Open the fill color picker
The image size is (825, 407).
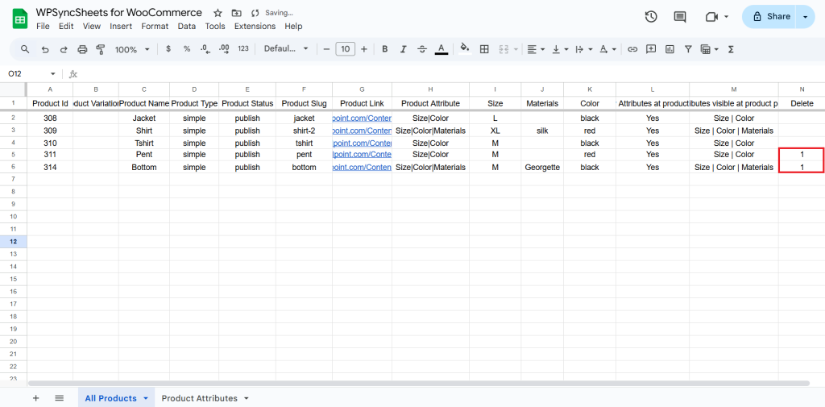pyautogui.click(x=465, y=49)
